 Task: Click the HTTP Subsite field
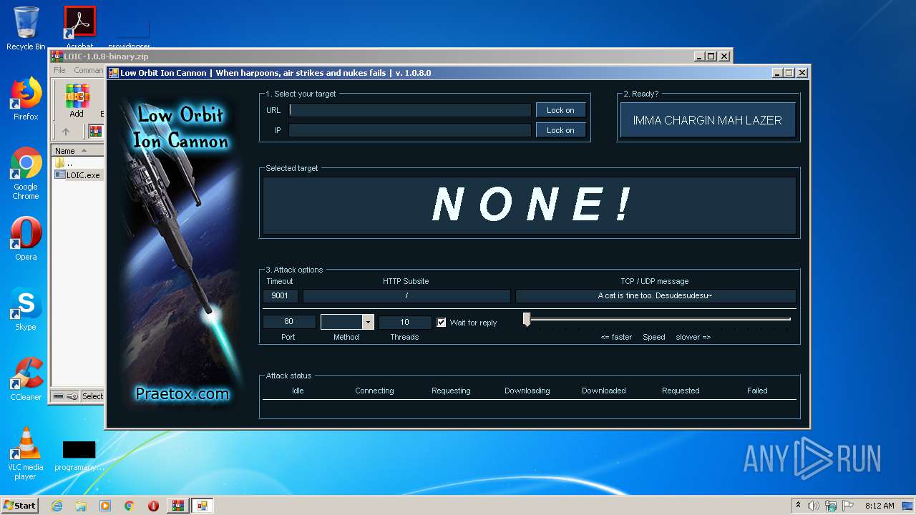coord(406,295)
